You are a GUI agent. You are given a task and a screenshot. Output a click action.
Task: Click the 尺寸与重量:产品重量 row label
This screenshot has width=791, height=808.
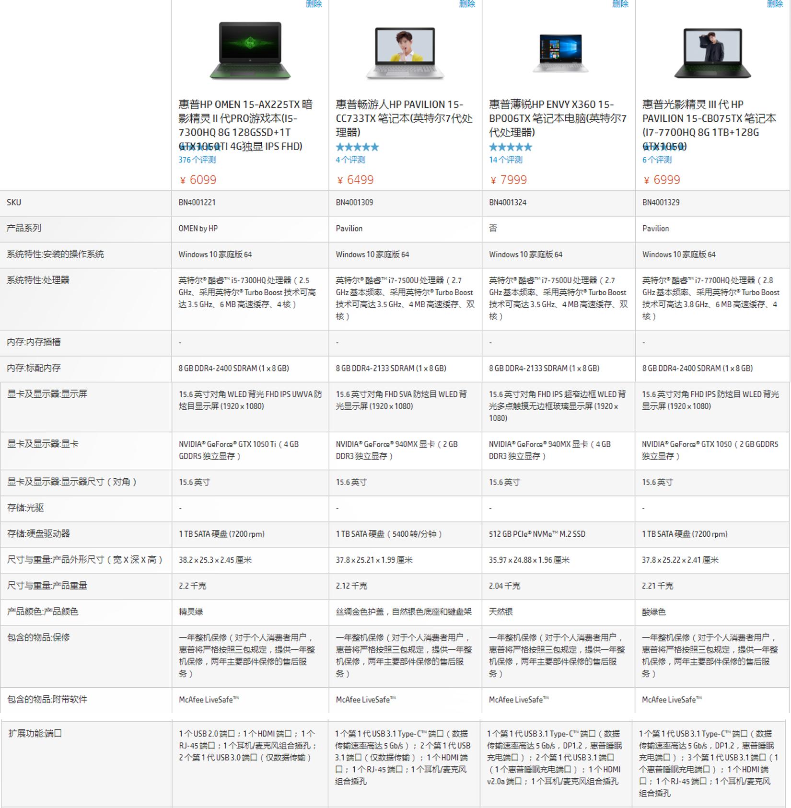tap(47, 585)
